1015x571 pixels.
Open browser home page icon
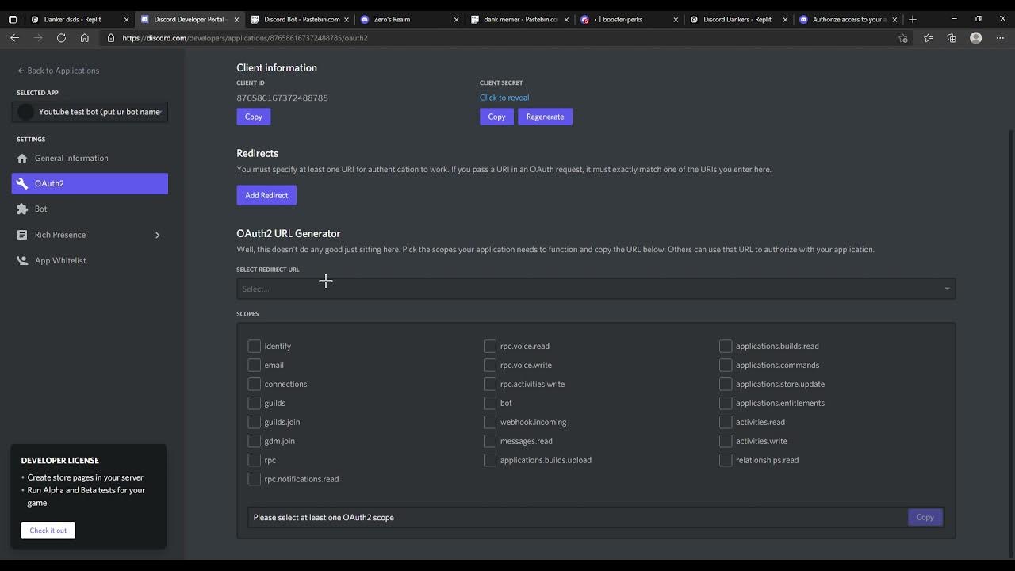point(85,38)
